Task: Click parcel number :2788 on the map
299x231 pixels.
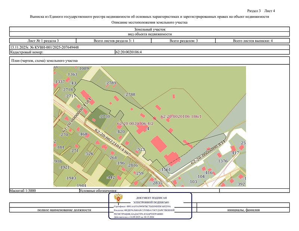Action: pyautogui.click(x=130, y=95)
